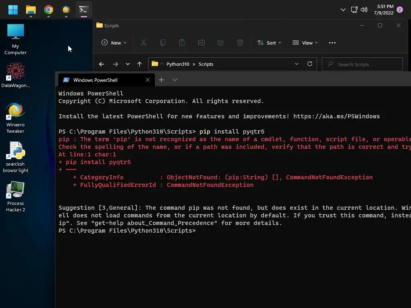This screenshot has height=308, width=411.
Task: Go back in the Scripts Explorer window
Action: point(102,64)
